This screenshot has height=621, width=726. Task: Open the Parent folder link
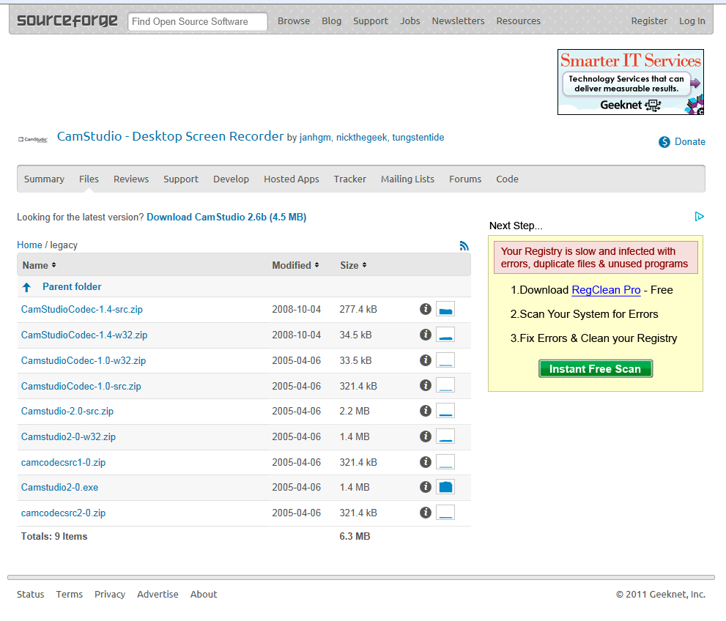point(72,287)
